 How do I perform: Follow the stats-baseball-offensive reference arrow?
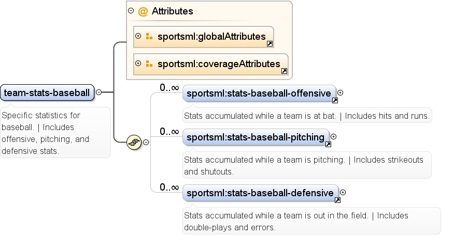coord(335,101)
